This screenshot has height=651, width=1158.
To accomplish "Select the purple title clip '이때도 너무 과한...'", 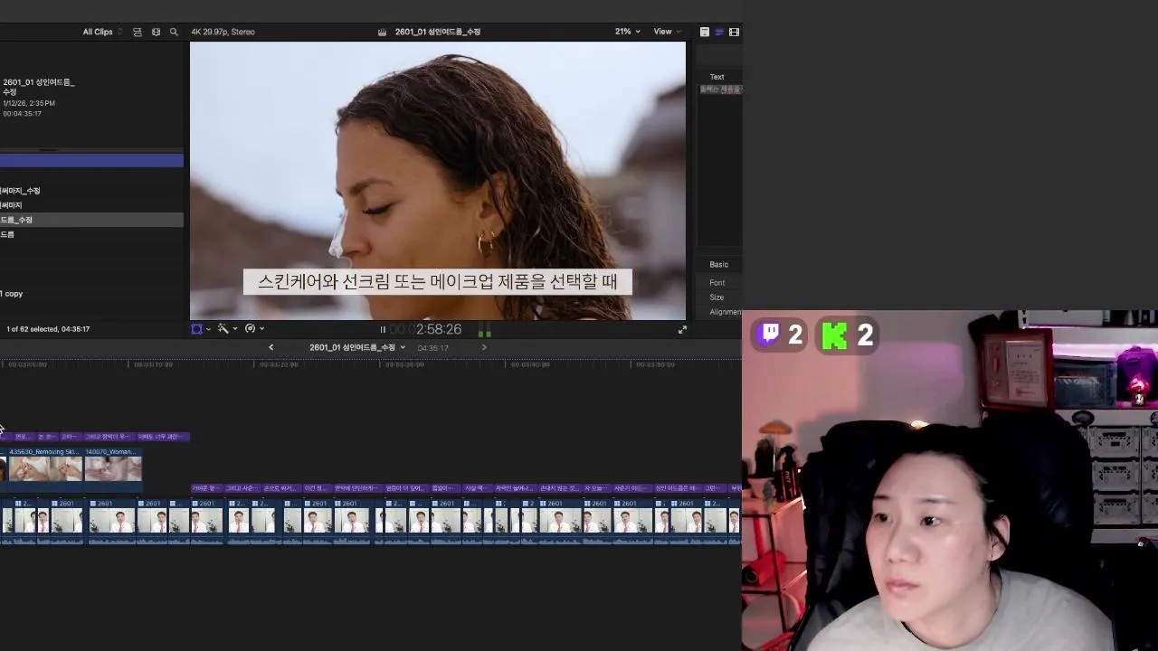I will (x=163, y=437).
